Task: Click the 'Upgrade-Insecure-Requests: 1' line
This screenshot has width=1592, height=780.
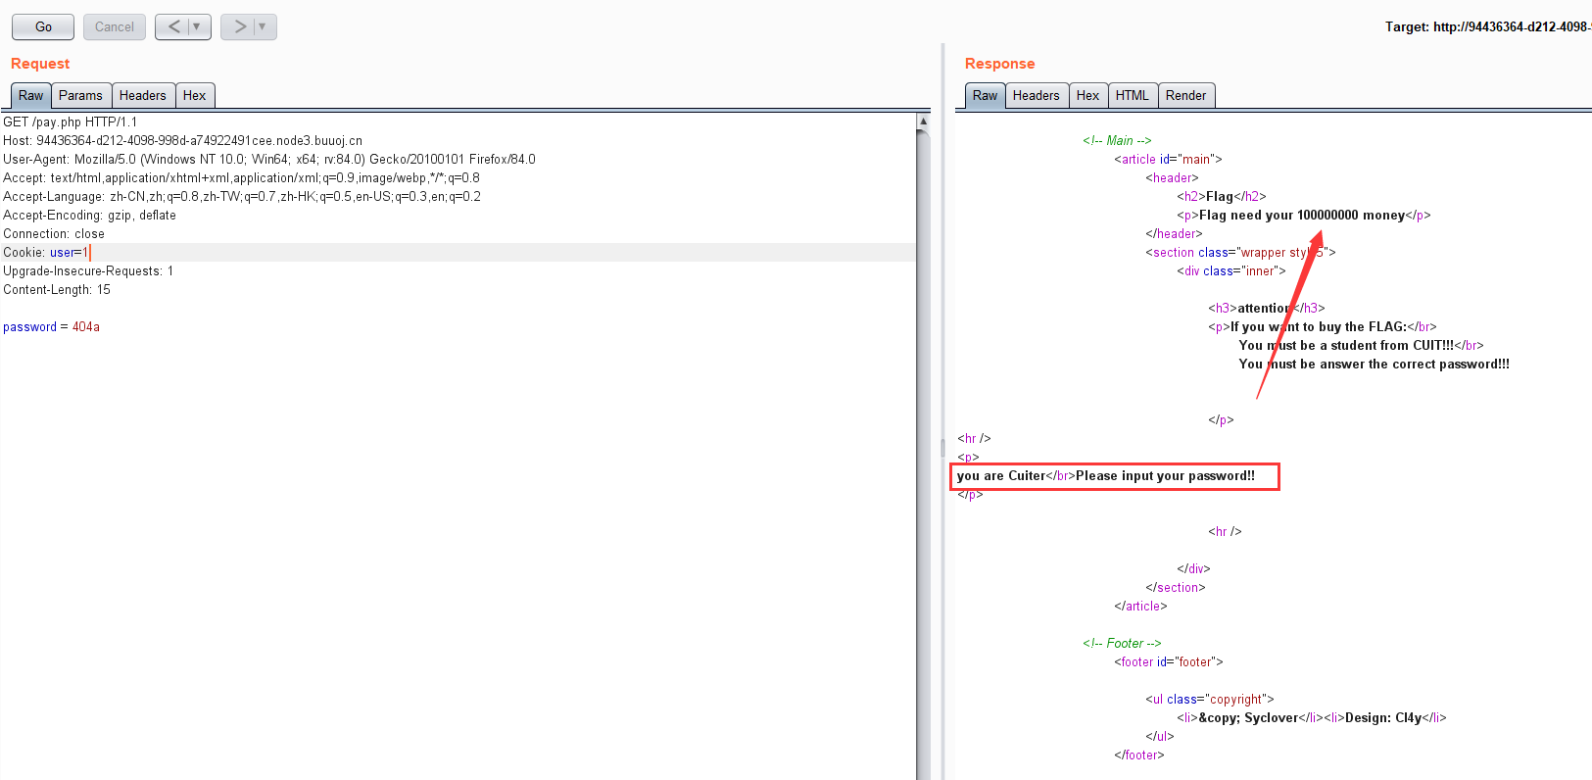Action: 88,270
